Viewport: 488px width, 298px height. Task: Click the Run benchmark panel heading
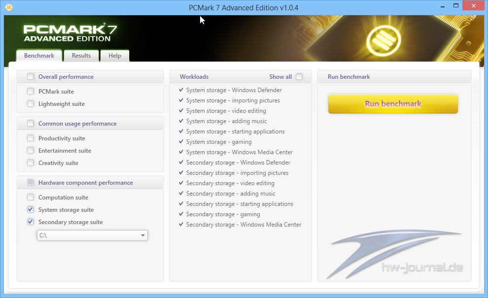tap(349, 76)
